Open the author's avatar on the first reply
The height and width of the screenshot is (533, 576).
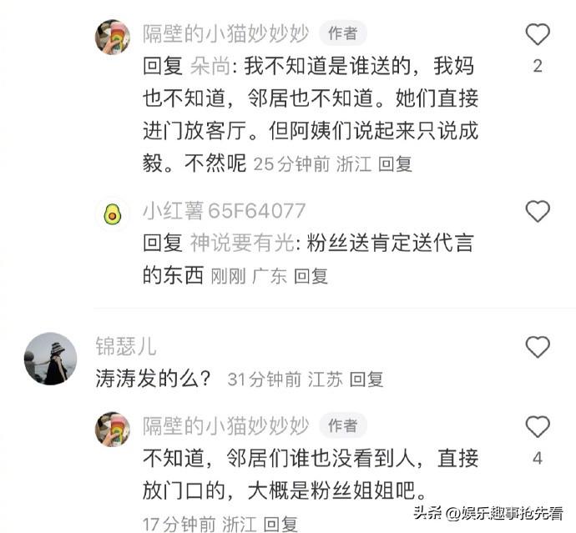coord(113,37)
